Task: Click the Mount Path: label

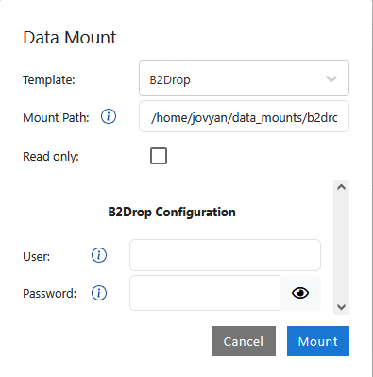Action: (56, 118)
